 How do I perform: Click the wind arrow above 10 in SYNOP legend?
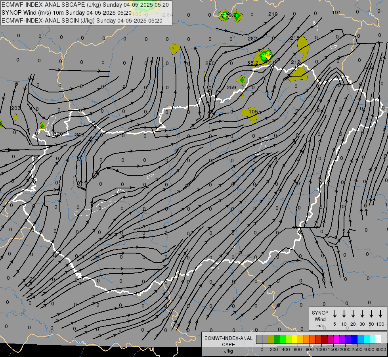tap(344, 314)
